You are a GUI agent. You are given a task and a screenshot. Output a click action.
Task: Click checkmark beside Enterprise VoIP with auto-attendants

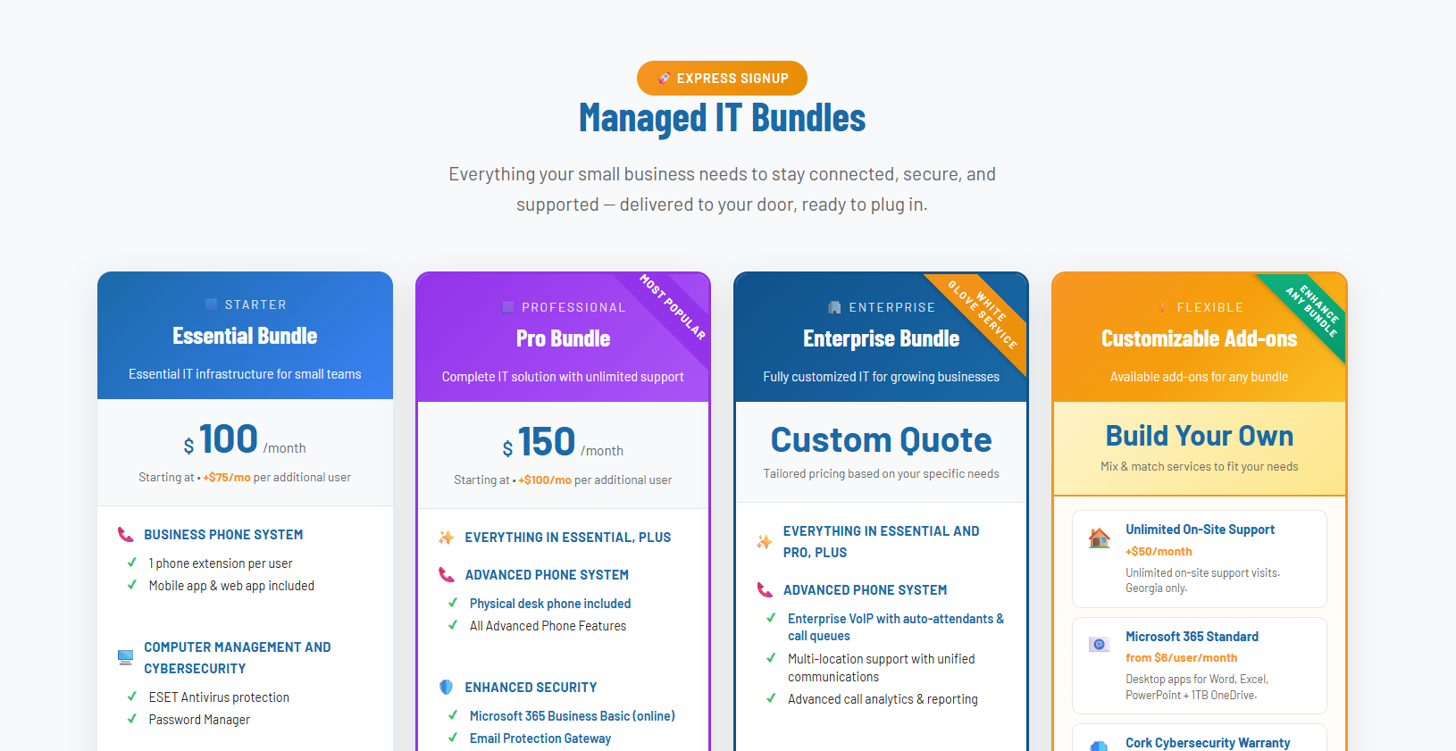(771, 618)
